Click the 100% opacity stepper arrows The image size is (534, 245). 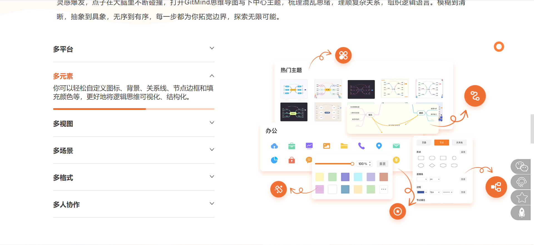(370, 164)
